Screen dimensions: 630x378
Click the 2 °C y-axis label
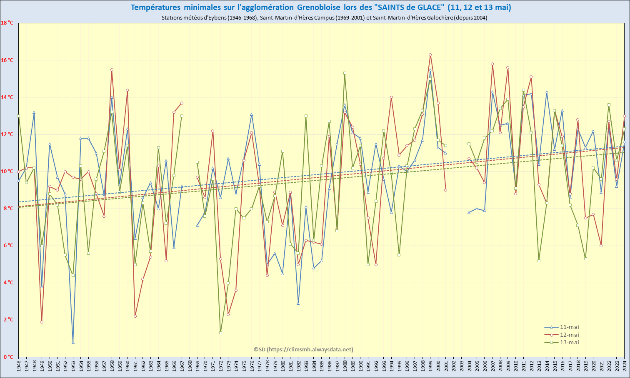[x=8, y=320]
